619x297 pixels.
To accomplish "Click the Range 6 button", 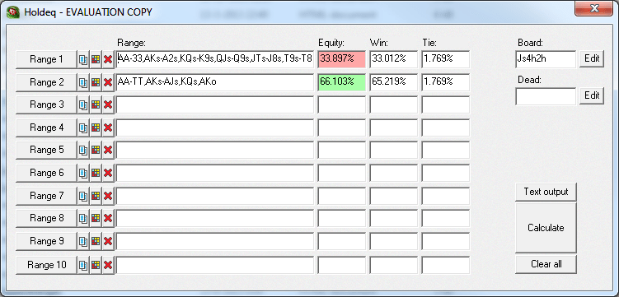I will tap(46, 173).
